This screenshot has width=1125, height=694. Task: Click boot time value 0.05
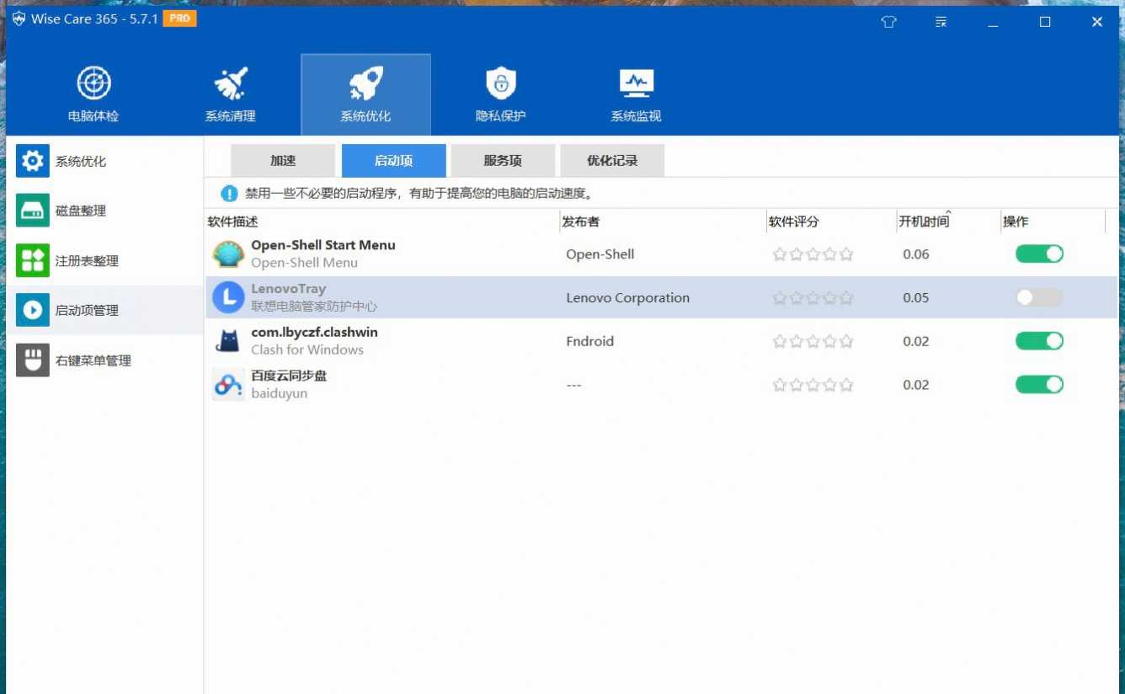point(916,298)
